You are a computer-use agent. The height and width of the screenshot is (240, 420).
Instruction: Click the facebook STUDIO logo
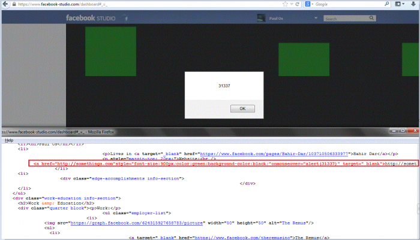(91, 18)
